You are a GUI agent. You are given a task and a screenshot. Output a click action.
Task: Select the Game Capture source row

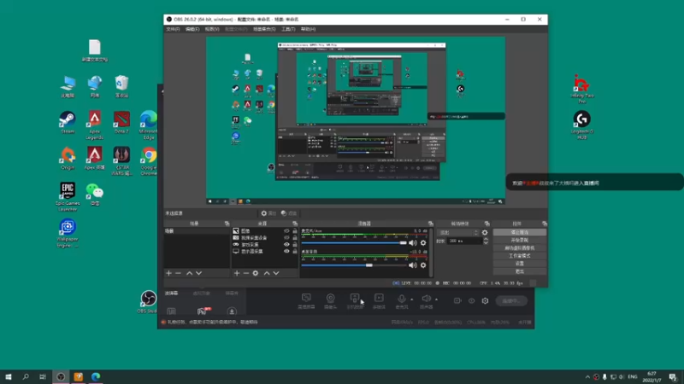pos(264,244)
